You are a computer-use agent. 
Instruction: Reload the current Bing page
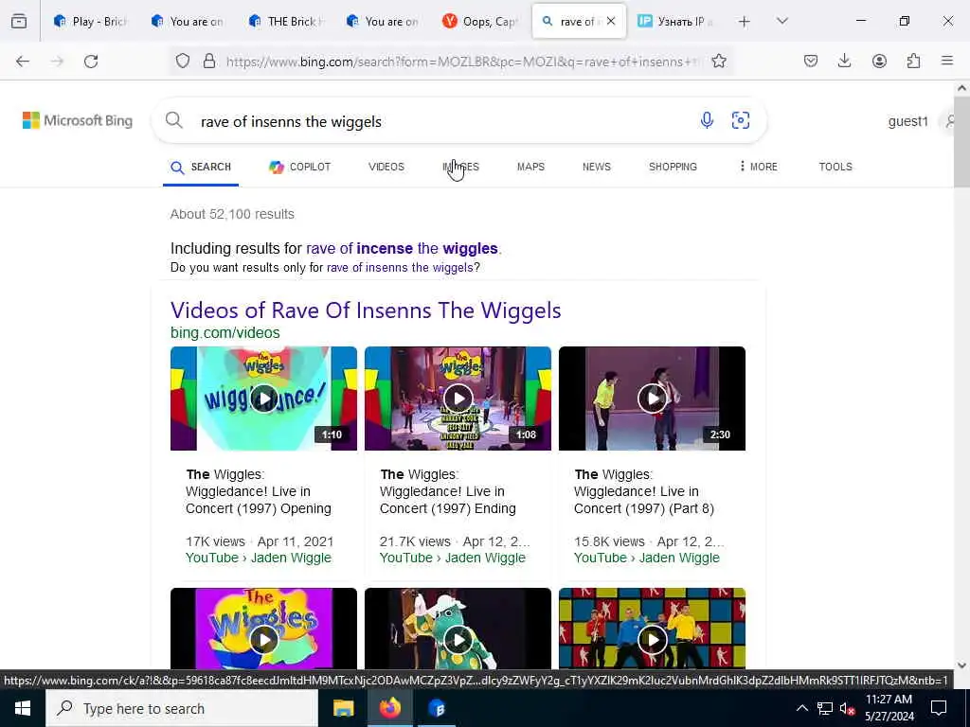pos(91,62)
